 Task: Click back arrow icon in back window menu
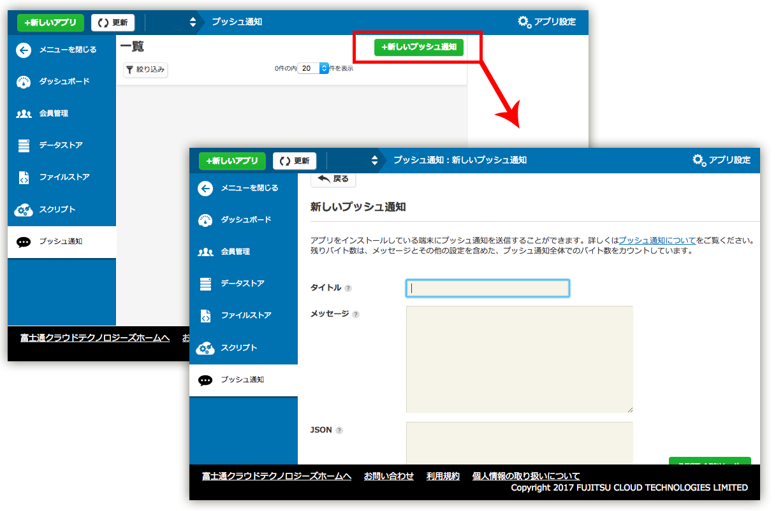coord(24,50)
